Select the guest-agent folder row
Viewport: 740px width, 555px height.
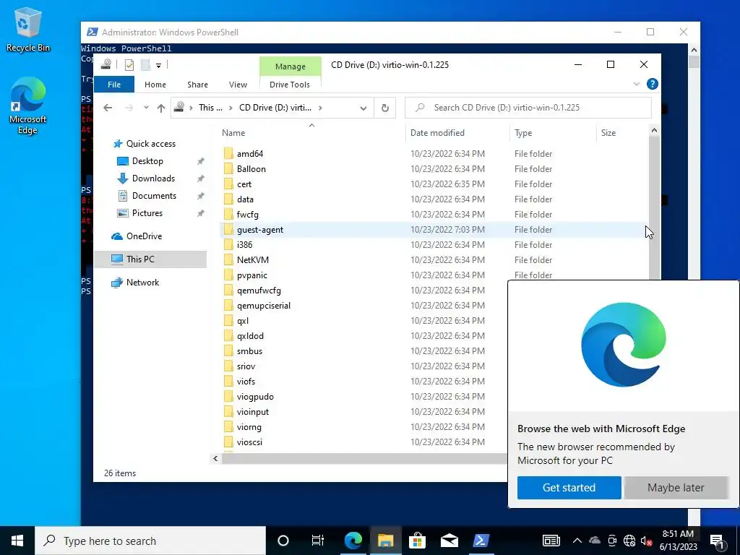tap(434, 229)
